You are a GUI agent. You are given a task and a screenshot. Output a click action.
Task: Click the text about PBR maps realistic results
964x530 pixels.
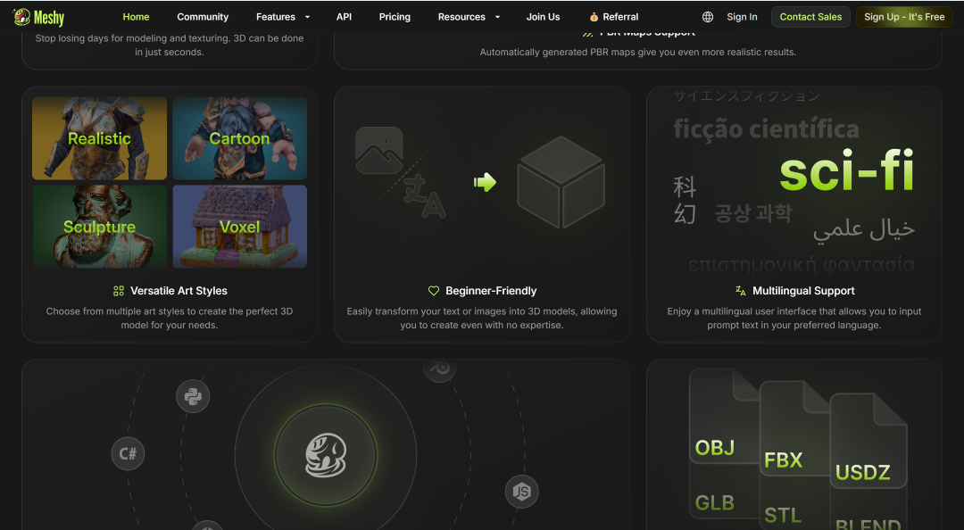[637, 53]
